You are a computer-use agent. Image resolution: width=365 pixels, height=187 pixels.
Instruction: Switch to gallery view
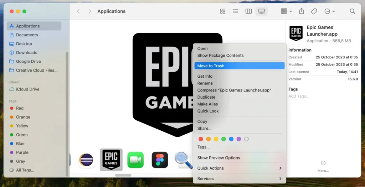pos(262,11)
